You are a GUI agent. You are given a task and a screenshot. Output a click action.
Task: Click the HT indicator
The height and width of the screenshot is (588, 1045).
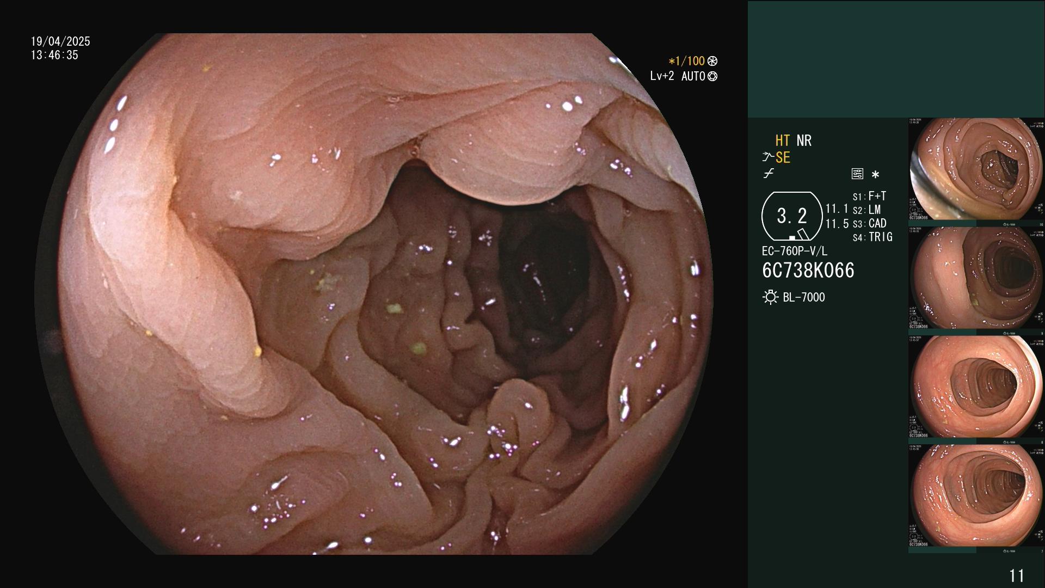pyautogui.click(x=783, y=140)
